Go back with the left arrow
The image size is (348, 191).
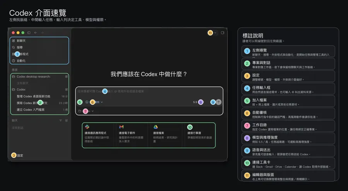[x=36, y=33]
